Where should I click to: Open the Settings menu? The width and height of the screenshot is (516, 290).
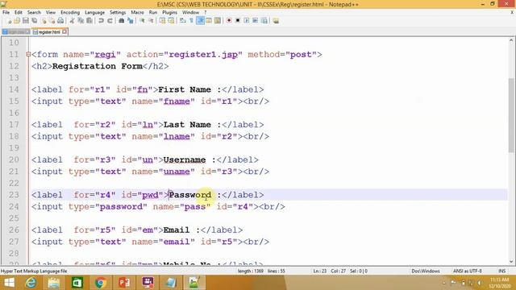[x=118, y=12]
